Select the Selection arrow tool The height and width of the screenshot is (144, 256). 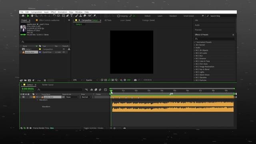pyautogui.click(x=28, y=16)
